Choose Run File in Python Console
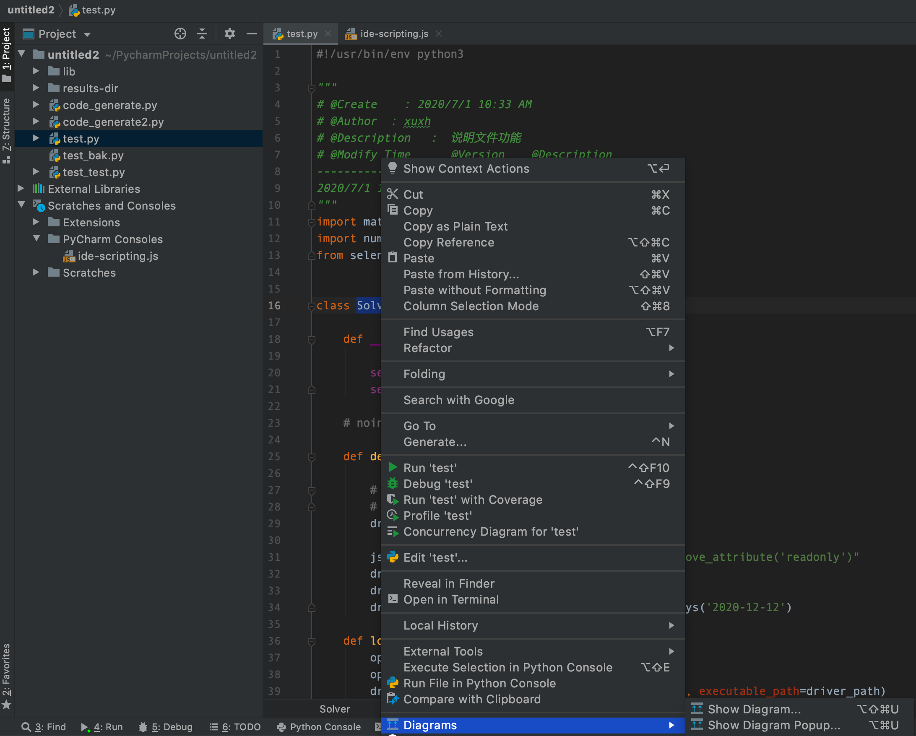Screen dimensions: 916x736 [x=533, y=683]
